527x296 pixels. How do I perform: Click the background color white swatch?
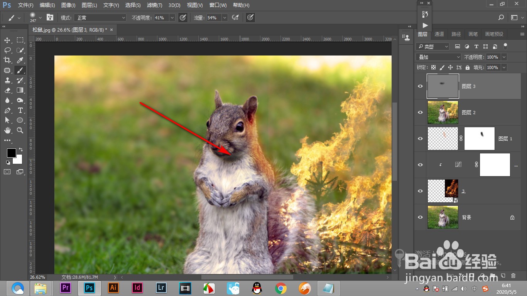(19, 161)
